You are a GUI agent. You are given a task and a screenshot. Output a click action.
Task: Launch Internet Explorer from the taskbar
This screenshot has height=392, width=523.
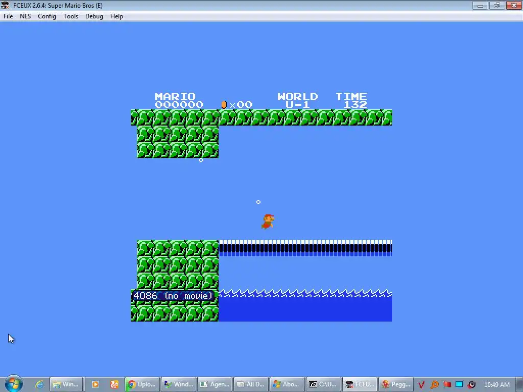click(39, 384)
